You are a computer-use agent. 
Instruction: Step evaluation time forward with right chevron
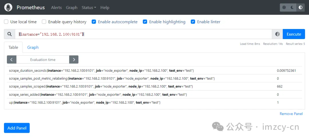[74, 60]
